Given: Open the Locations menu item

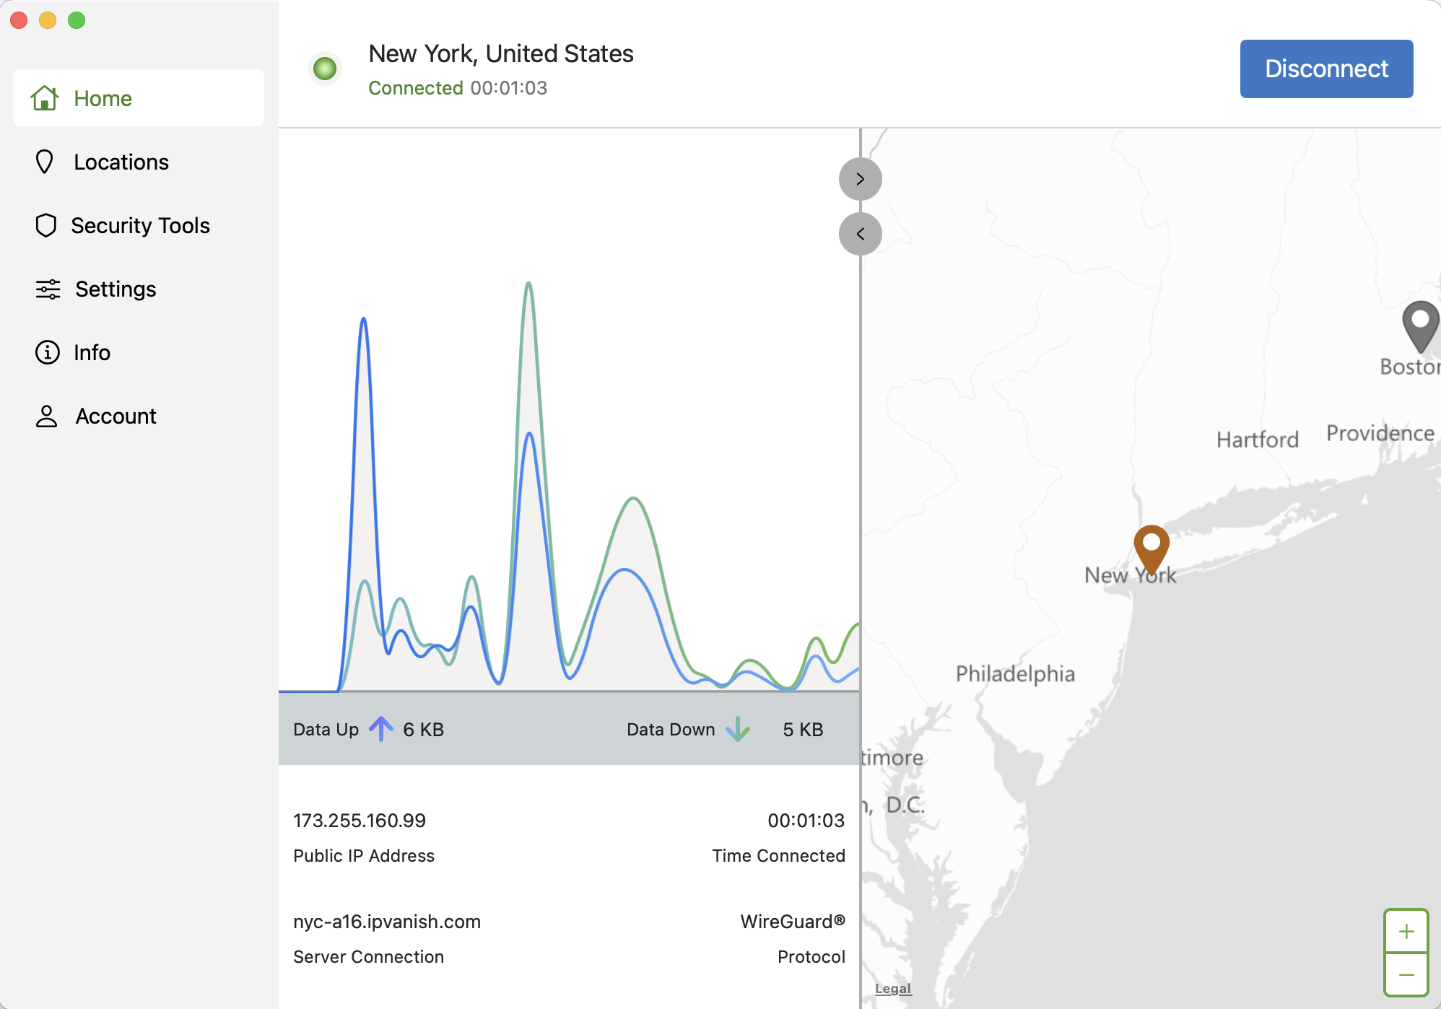Looking at the screenshot, I should pos(121,162).
